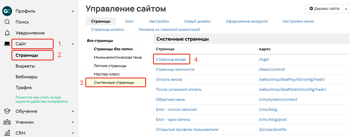The image size is (355, 137).
Task: Switch to the Настройки tab
Action: click(x=159, y=21)
